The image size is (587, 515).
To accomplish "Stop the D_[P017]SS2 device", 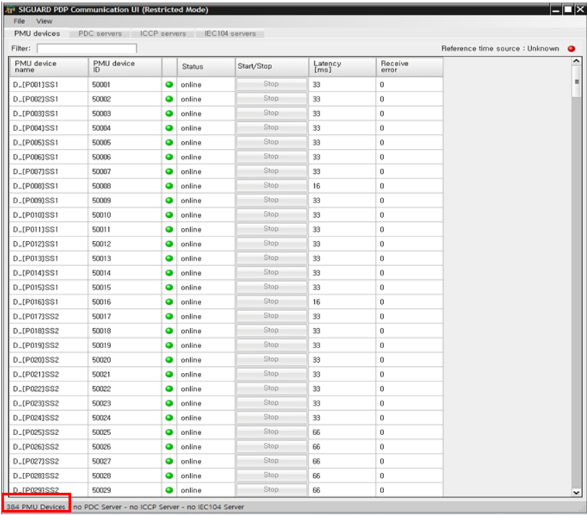I will pos(271,316).
